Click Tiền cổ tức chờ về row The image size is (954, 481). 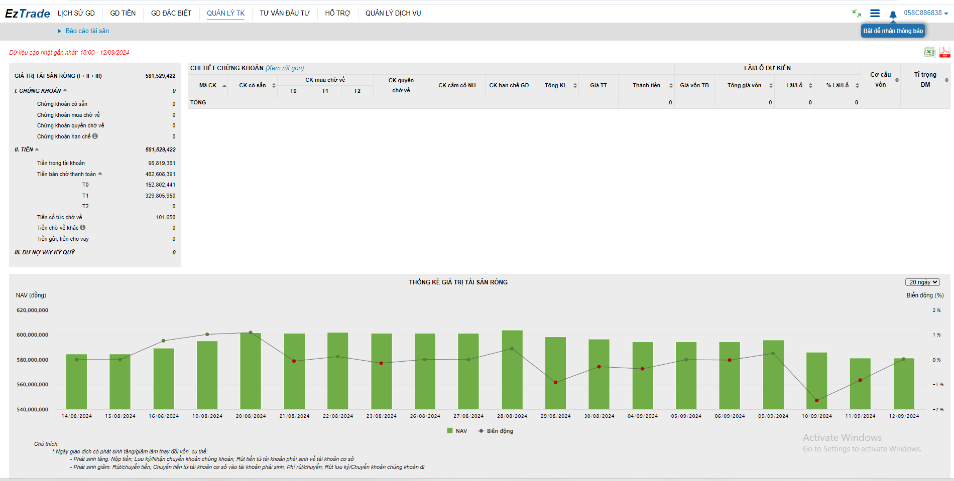tap(95, 217)
